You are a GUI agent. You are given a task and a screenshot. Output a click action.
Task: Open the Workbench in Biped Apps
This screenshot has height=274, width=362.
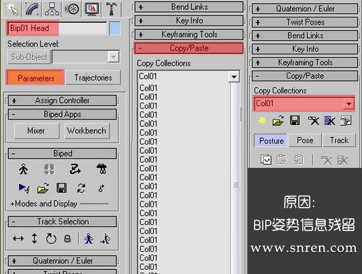pos(87,131)
